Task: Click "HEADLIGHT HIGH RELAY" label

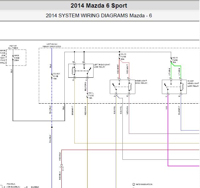Action: click(x=141, y=82)
